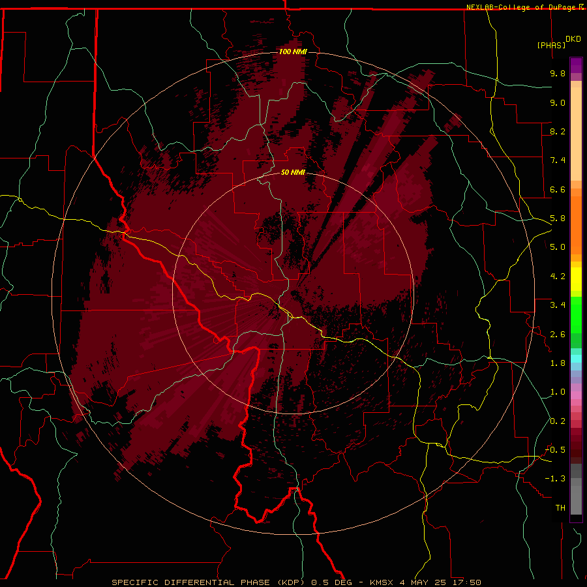
Task: Click the DKD label above the color scale
Action: 573,39
